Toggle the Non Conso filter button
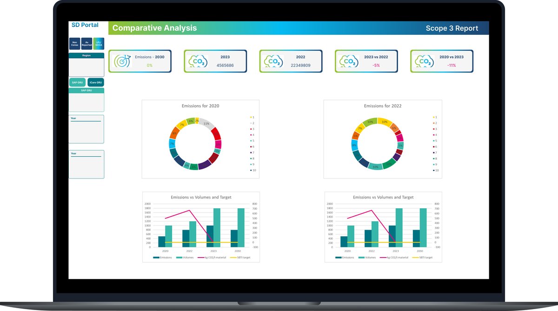 pyautogui.click(x=74, y=43)
